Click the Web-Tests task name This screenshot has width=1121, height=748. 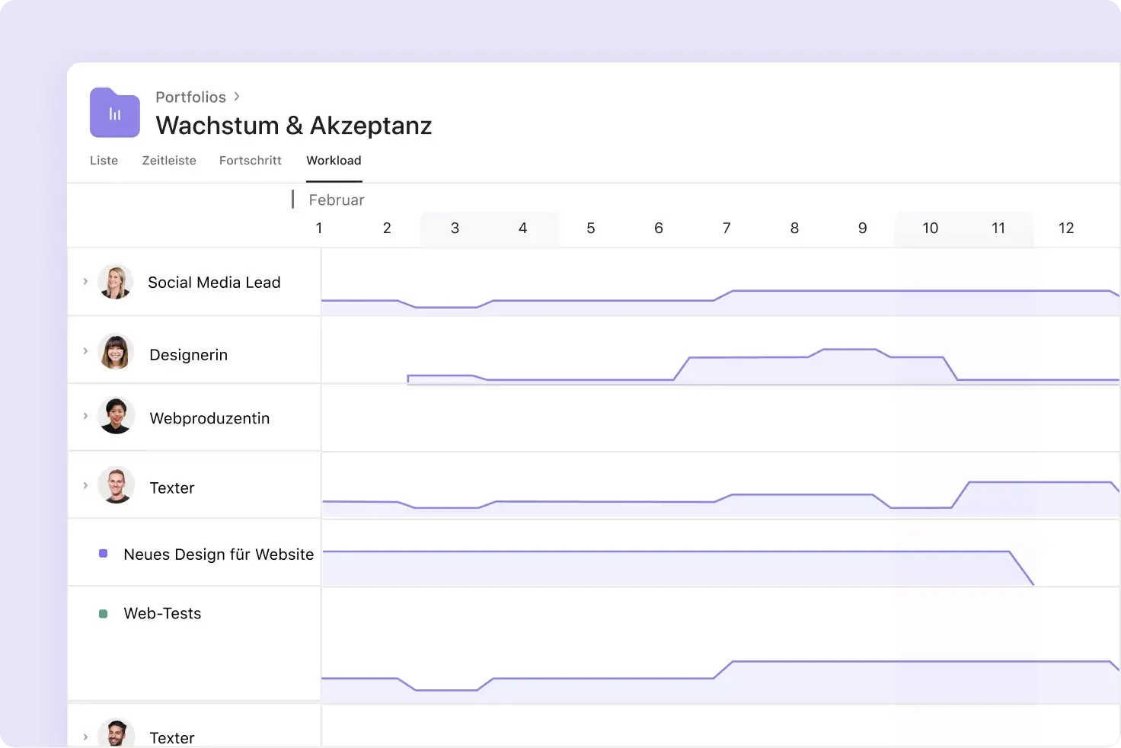162,612
